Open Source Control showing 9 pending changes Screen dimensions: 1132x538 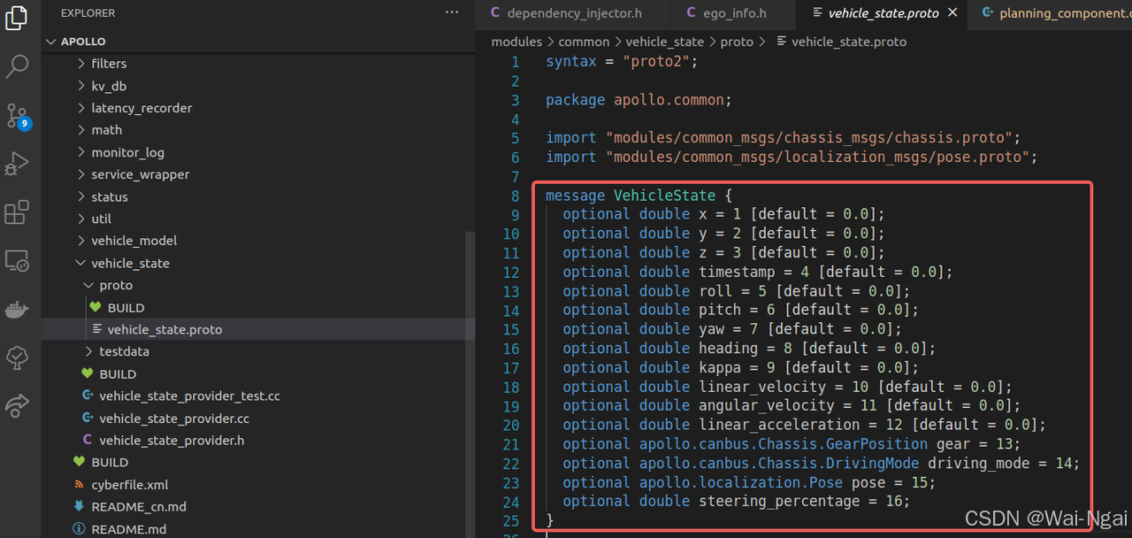pyautogui.click(x=19, y=116)
